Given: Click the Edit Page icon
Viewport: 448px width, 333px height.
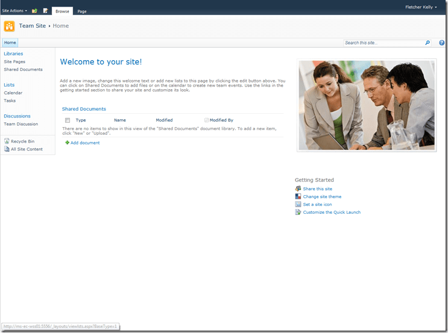Looking at the screenshot, I should 45,11.
